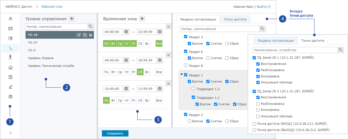
Task: Click the Сохранить button
Action: [115, 134]
